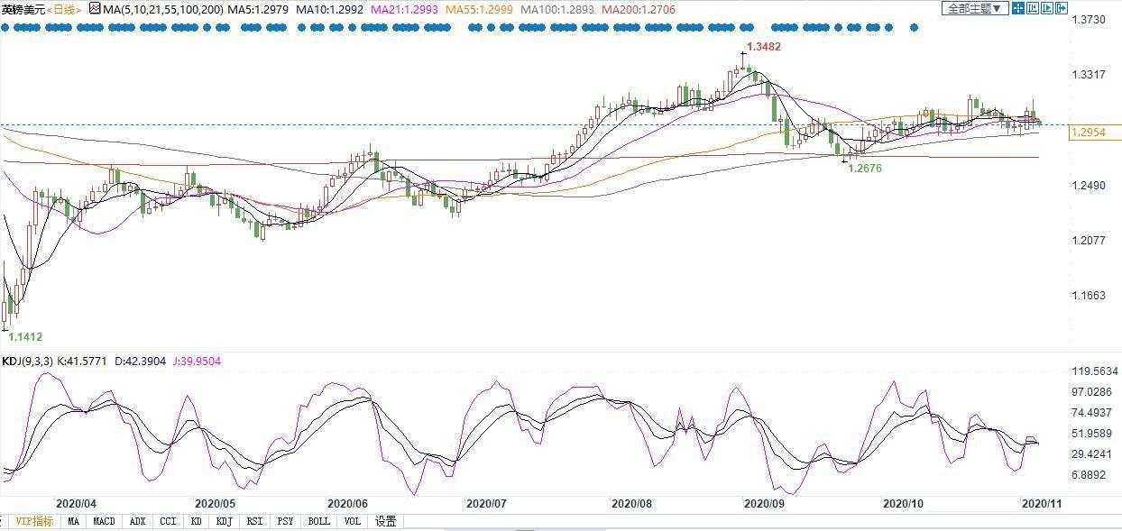Click the 1.1663 price axis label

(1089, 295)
